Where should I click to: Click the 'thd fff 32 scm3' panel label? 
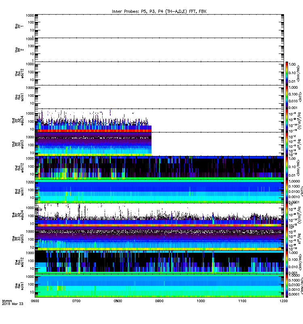18,144
